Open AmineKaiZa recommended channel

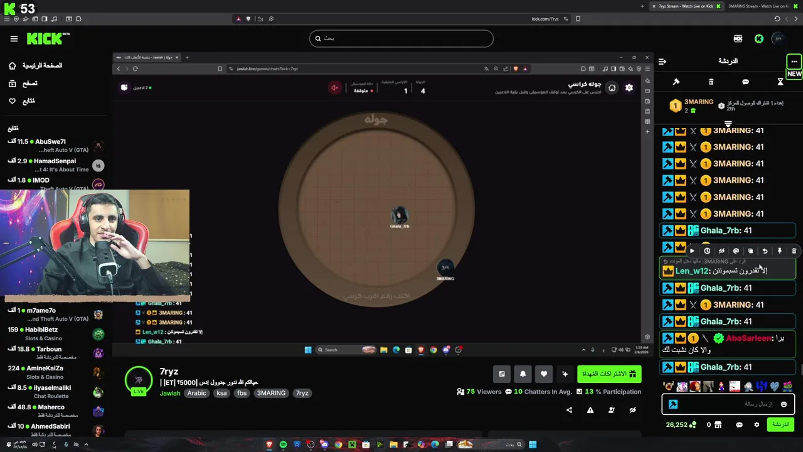(x=55, y=372)
